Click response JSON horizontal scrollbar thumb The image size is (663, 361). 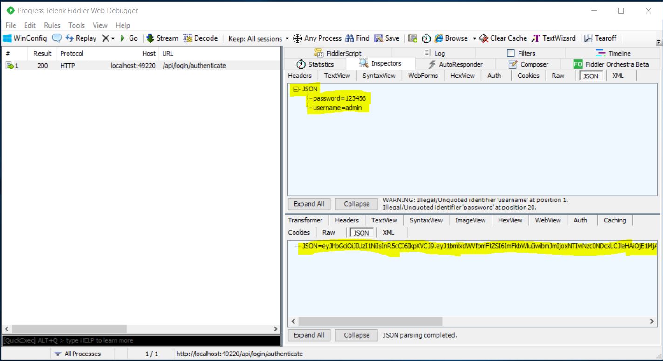point(370,321)
